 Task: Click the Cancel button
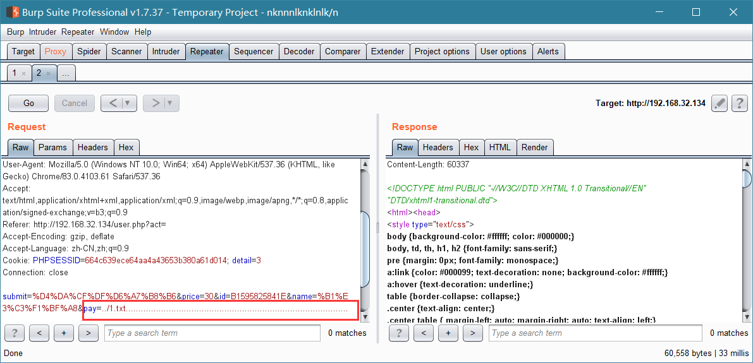[75, 103]
